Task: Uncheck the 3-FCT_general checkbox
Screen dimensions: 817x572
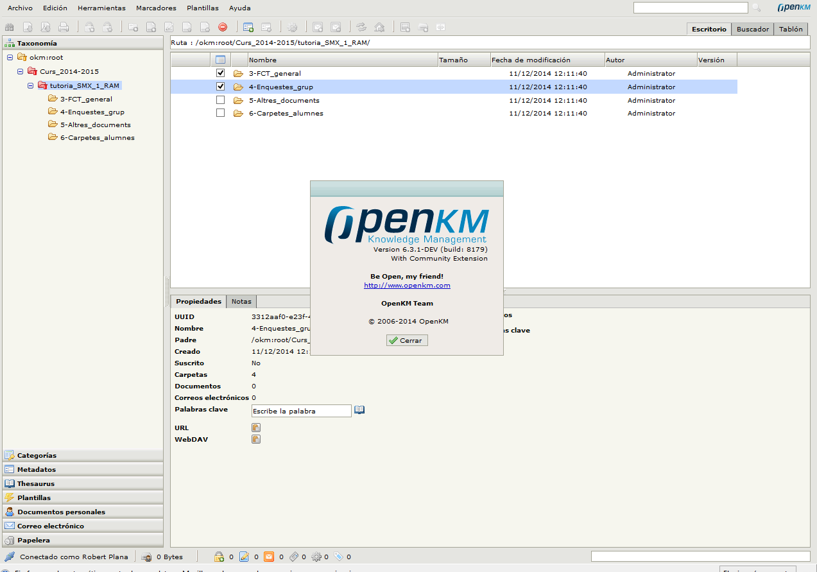Action: pyautogui.click(x=221, y=73)
